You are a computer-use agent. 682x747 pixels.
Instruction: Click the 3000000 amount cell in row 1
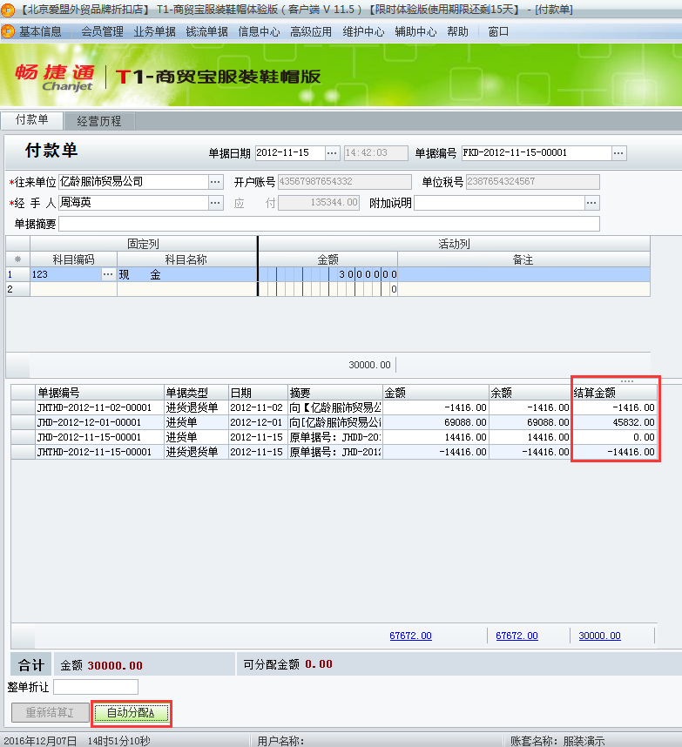(x=328, y=274)
